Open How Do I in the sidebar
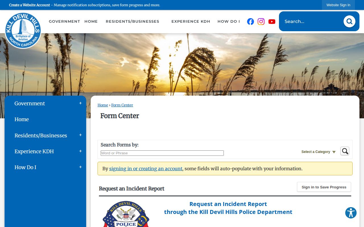 (x=25, y=167)
